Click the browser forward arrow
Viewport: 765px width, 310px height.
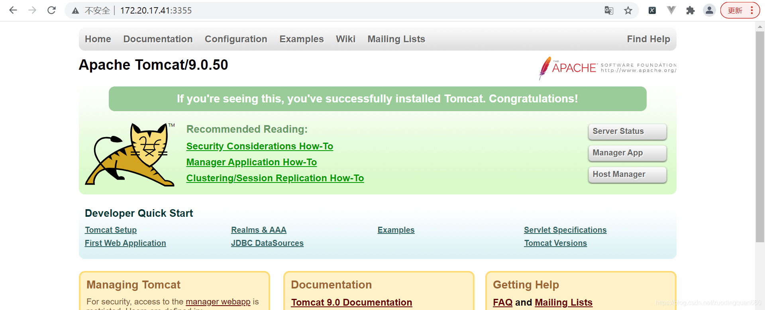pos(32,10)
